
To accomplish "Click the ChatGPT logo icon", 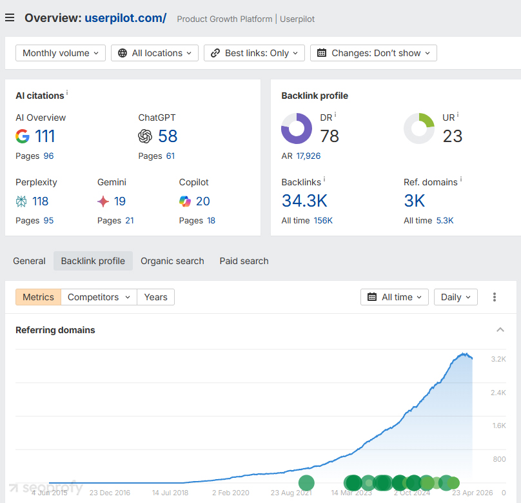I will (x=145, y=136).
